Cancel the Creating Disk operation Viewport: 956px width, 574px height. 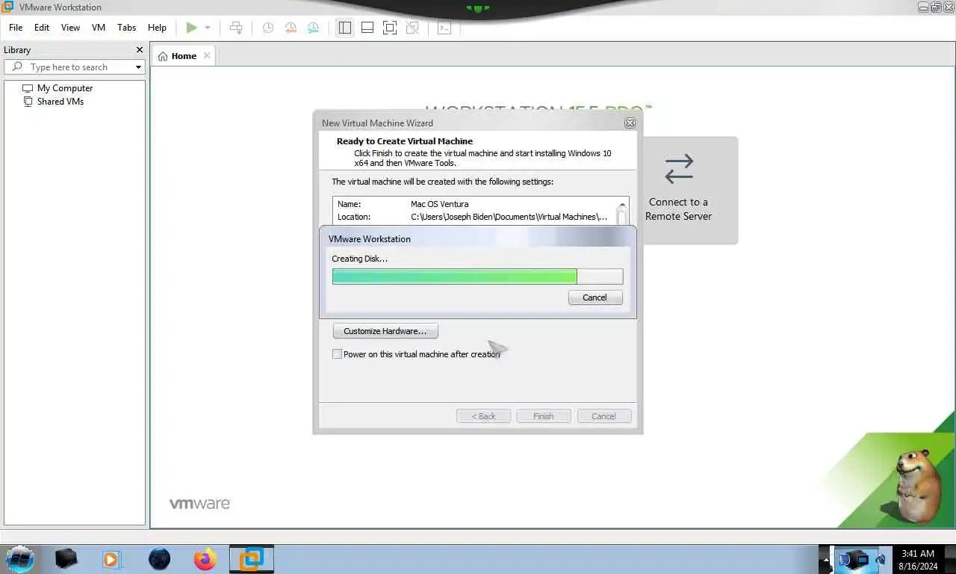[x=595, y=297]
